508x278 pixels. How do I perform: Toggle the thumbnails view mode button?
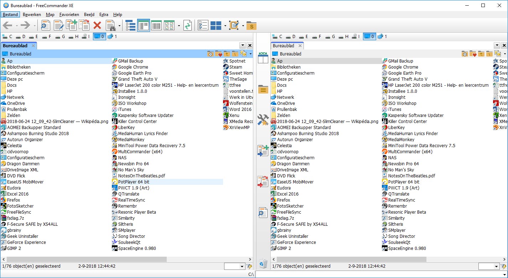pyautogui.click(x=169, y=25)
